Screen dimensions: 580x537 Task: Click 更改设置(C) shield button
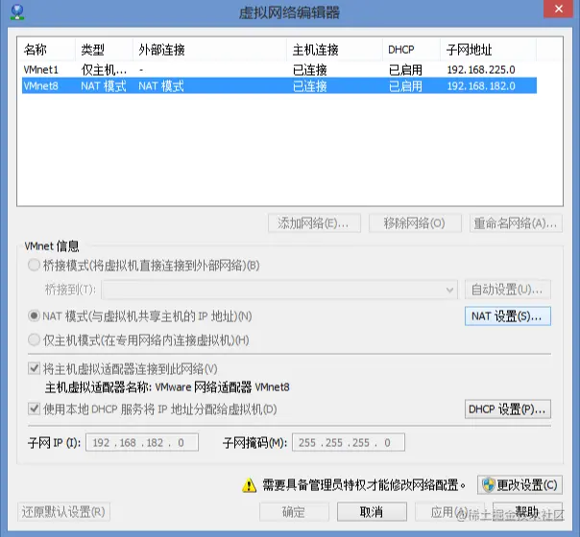[x=520, y=485]
